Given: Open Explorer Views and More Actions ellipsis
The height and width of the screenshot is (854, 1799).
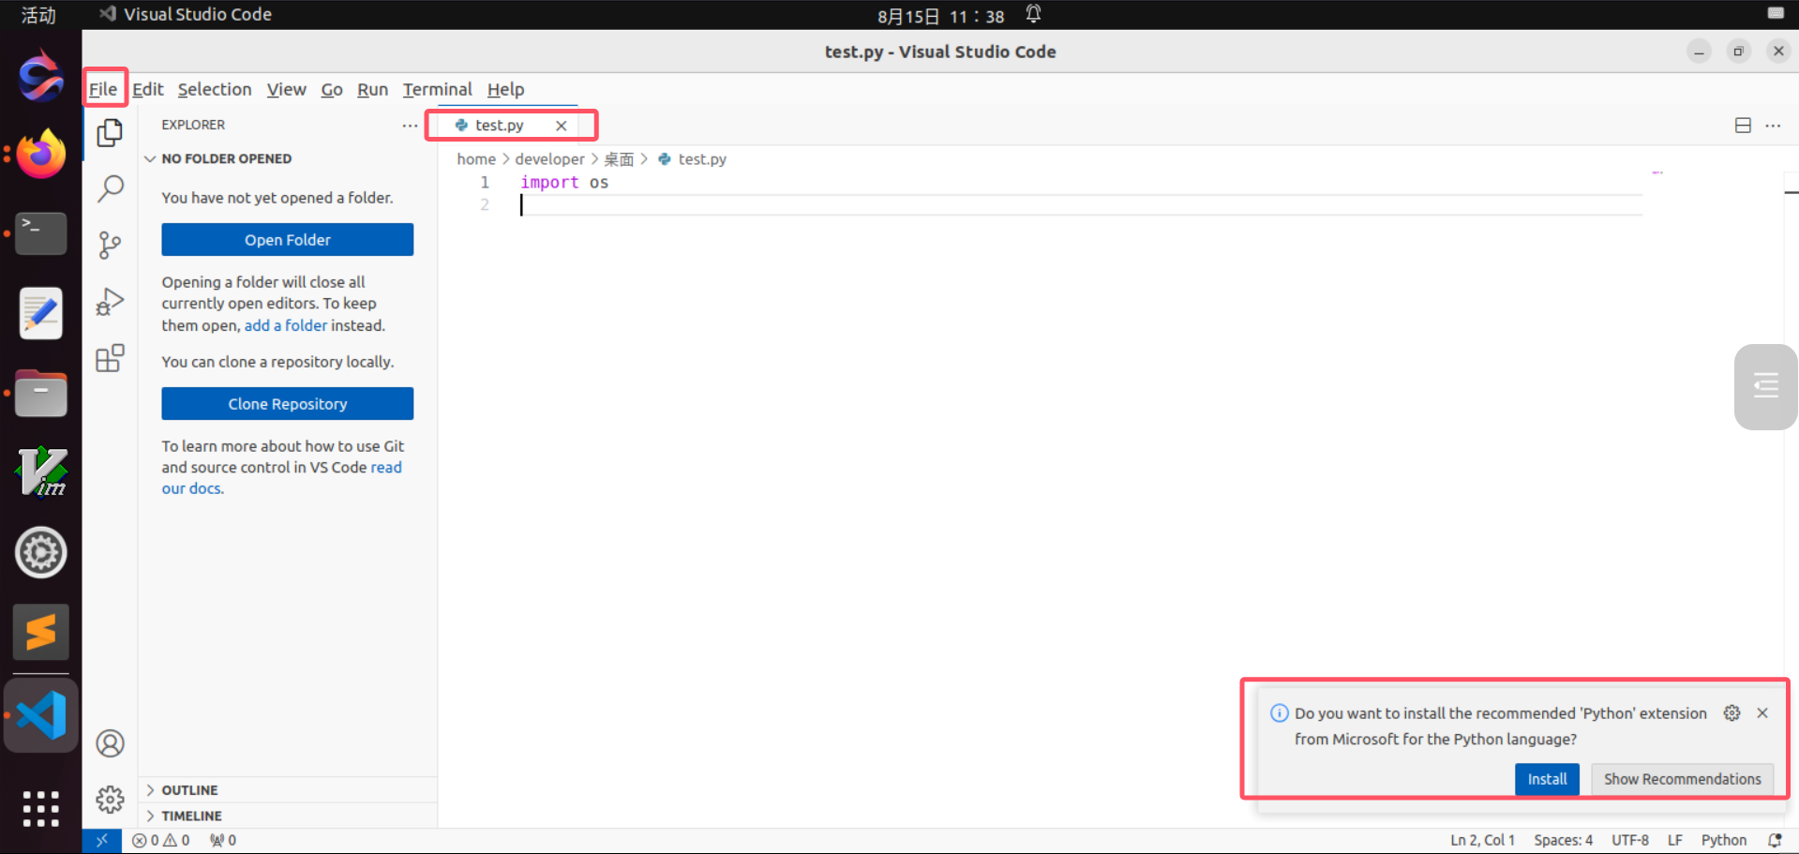Looking at the screenshot, I should (x=410, y=126).
